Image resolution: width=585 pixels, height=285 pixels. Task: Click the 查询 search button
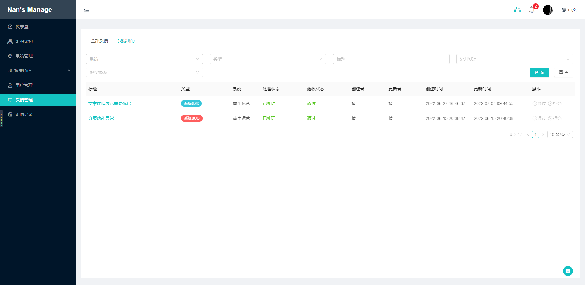pyautogui.click(x=539, y=72)
